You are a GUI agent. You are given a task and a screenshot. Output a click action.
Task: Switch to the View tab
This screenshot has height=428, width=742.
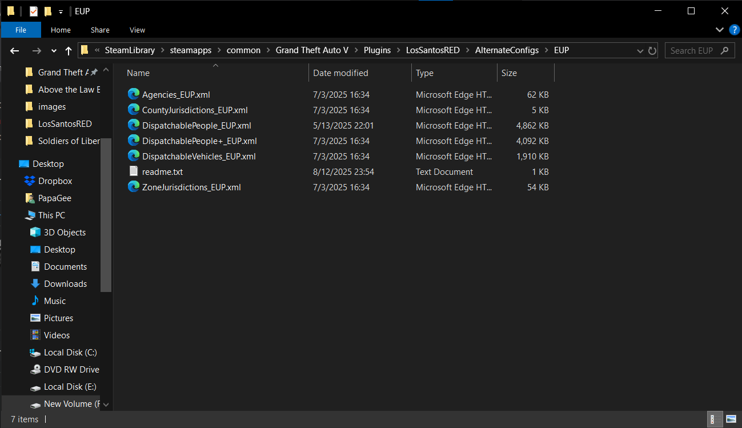[137, 30]
